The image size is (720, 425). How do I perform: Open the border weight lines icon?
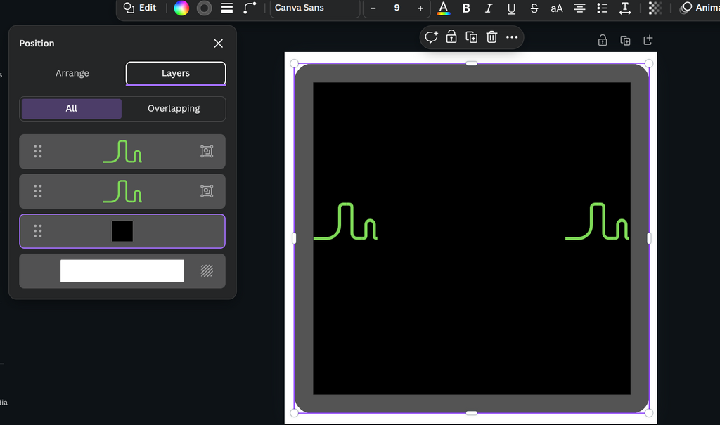[x=227, y=8]
